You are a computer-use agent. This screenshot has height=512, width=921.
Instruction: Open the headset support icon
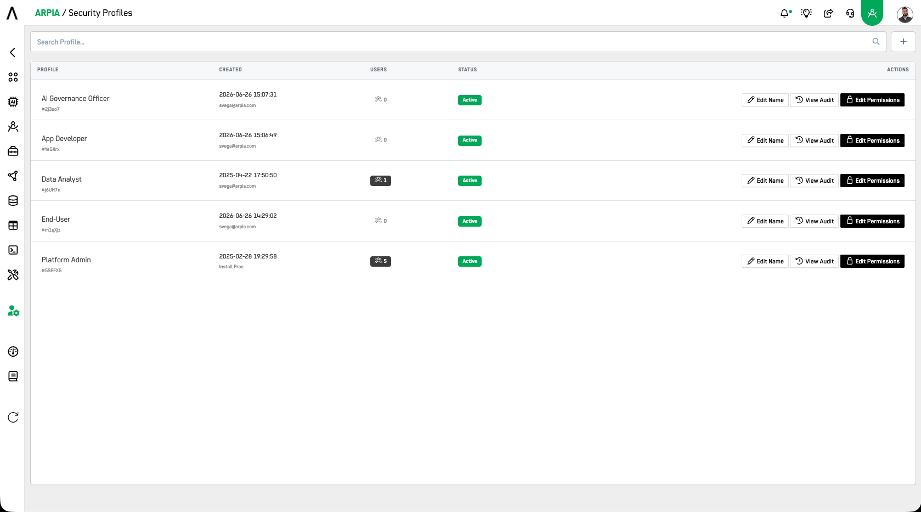(850, 13)
